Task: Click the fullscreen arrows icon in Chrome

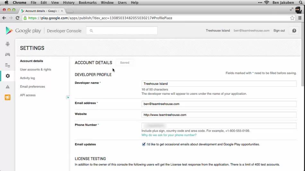Action: coord(292,9)
